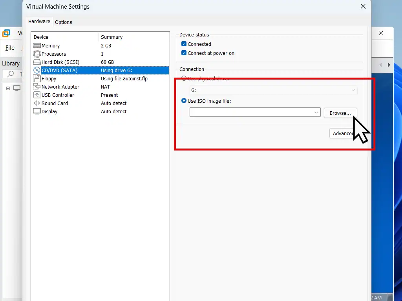
Task: Click the Floppy disk icon
Action: click(x=37, y=79)
